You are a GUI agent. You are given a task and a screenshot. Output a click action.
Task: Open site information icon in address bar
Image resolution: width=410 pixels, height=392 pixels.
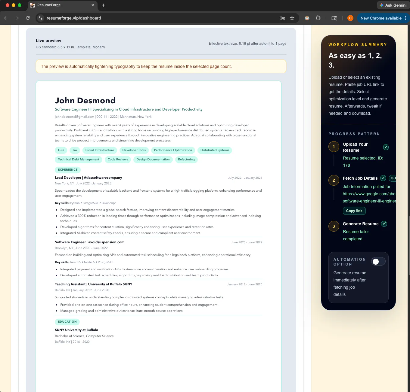point(41,18)
